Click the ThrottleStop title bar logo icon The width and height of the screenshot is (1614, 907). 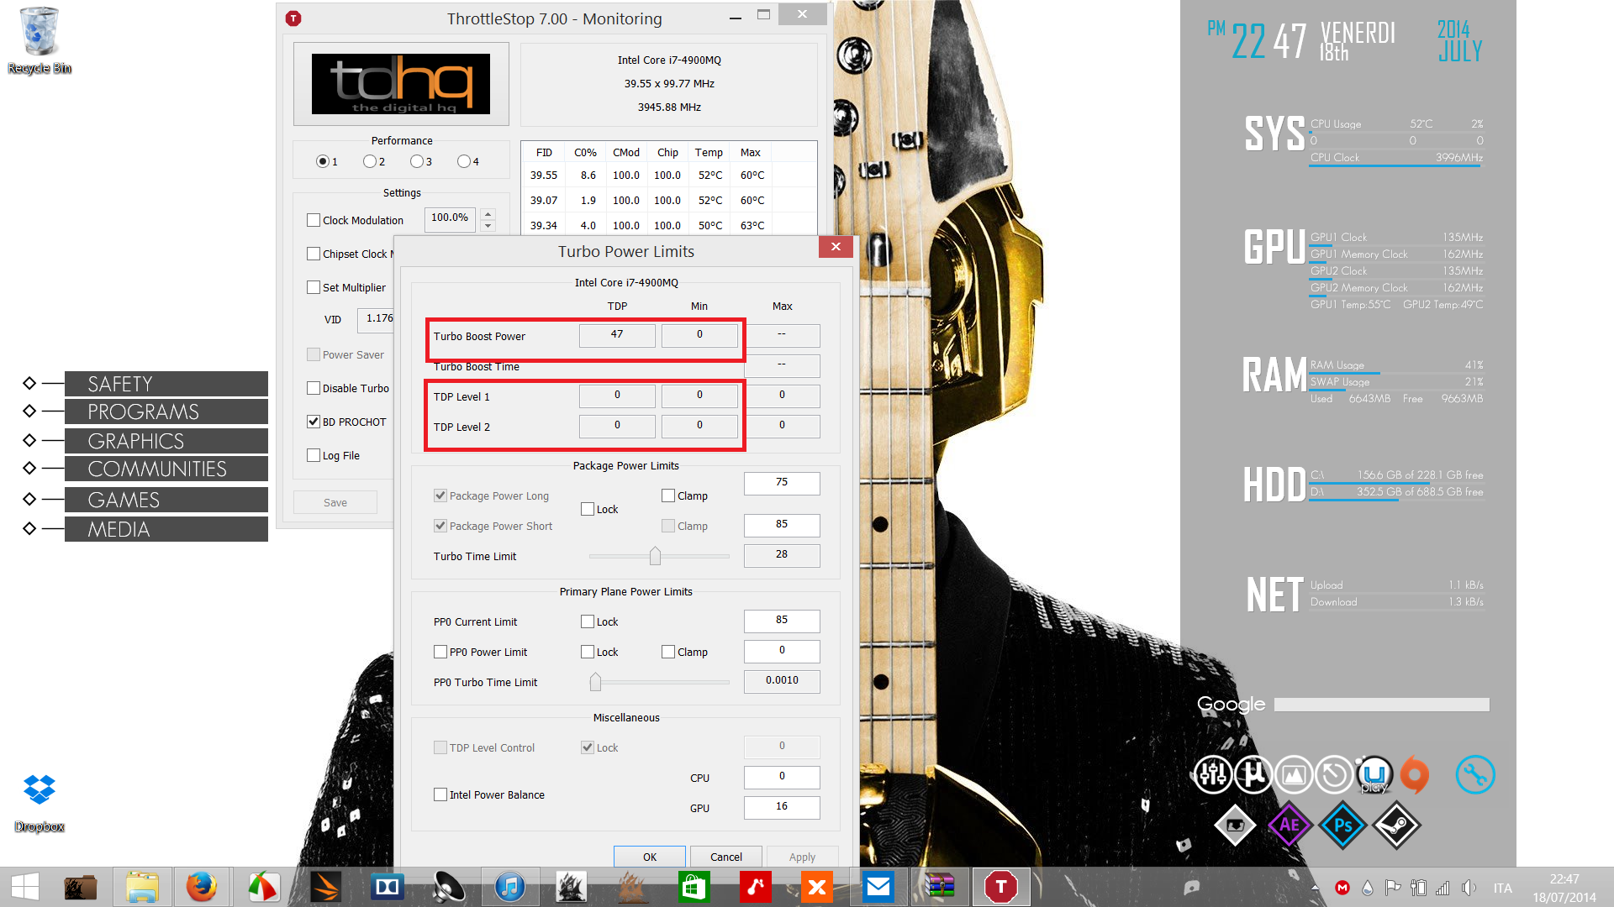(x=293, y=18)
